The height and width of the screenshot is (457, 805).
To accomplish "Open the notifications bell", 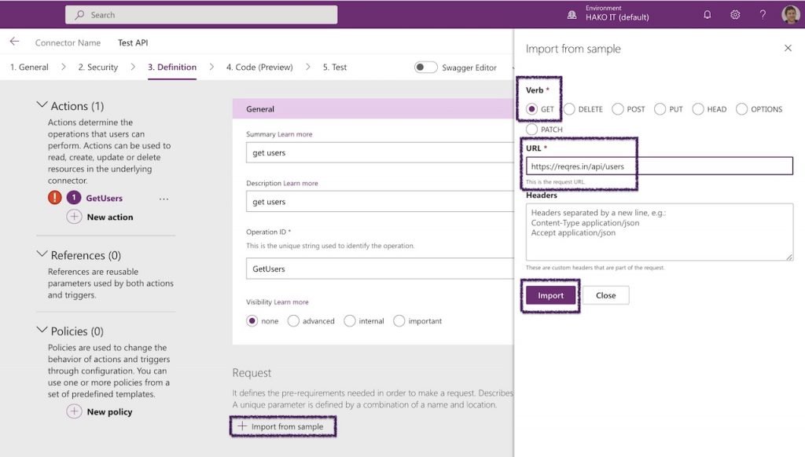I will [707, 14].
